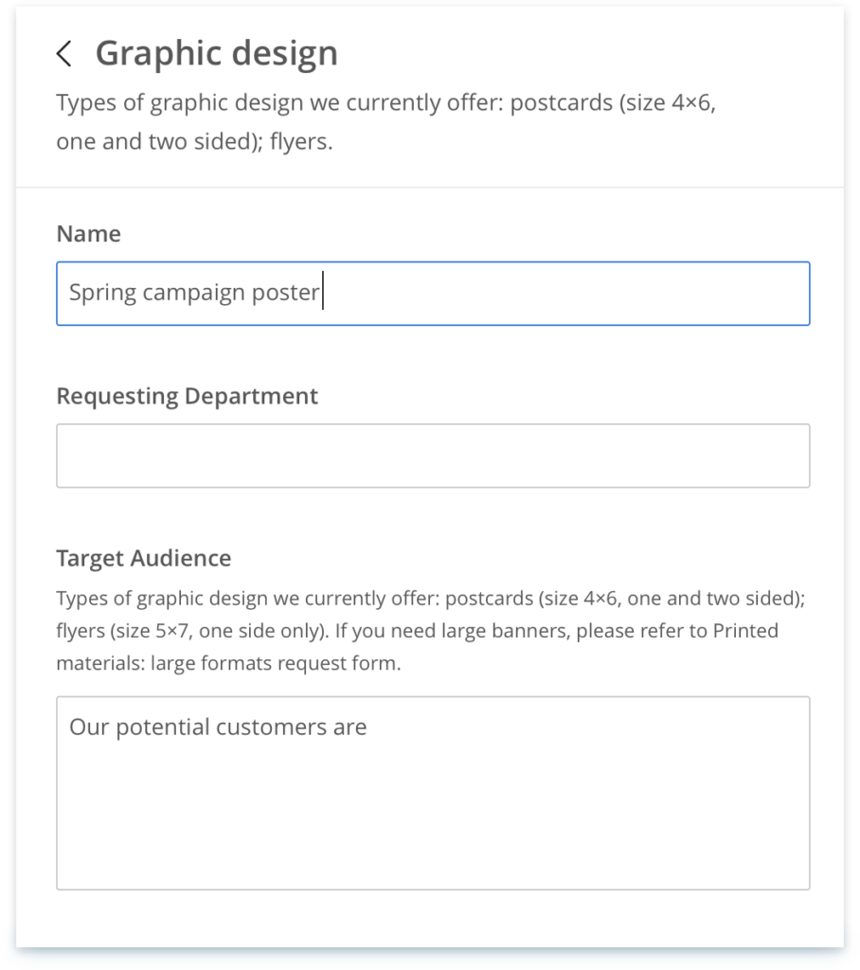This screenshot has width=860, height=970.
Task: Select the "Target Audience" label
Action: pyautogui.click(x=144, y=558)
